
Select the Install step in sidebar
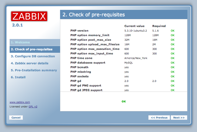pyautogui.click(x=18, y=77)
